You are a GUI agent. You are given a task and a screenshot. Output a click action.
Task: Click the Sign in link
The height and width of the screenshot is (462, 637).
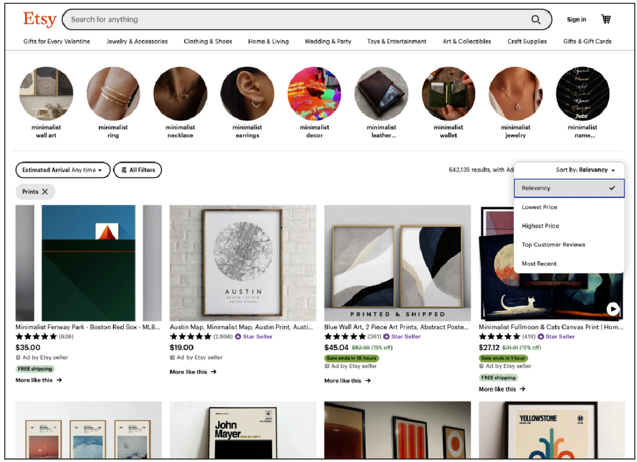point(576,20)
